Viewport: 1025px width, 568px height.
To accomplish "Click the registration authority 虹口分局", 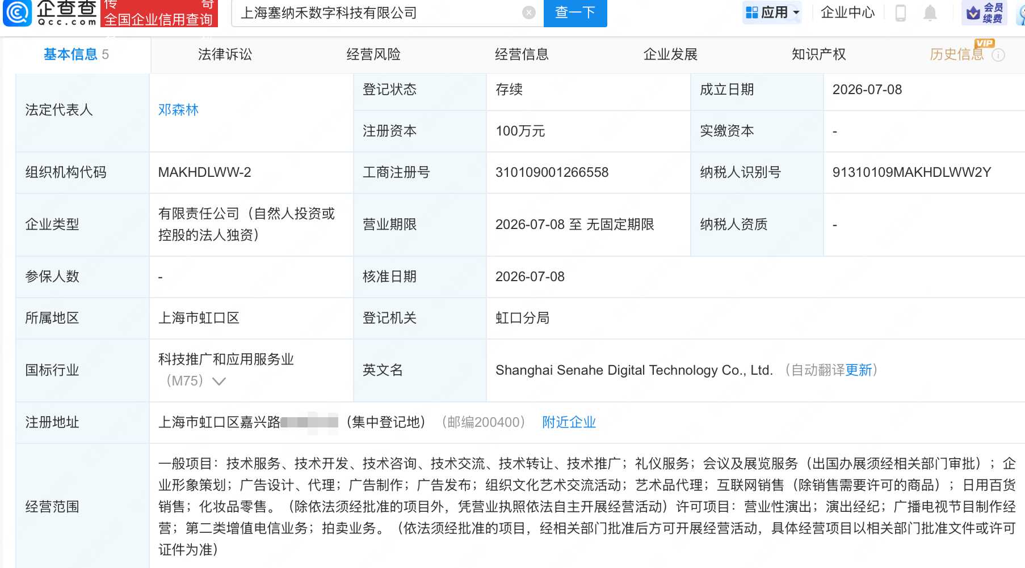I will 522,318.
